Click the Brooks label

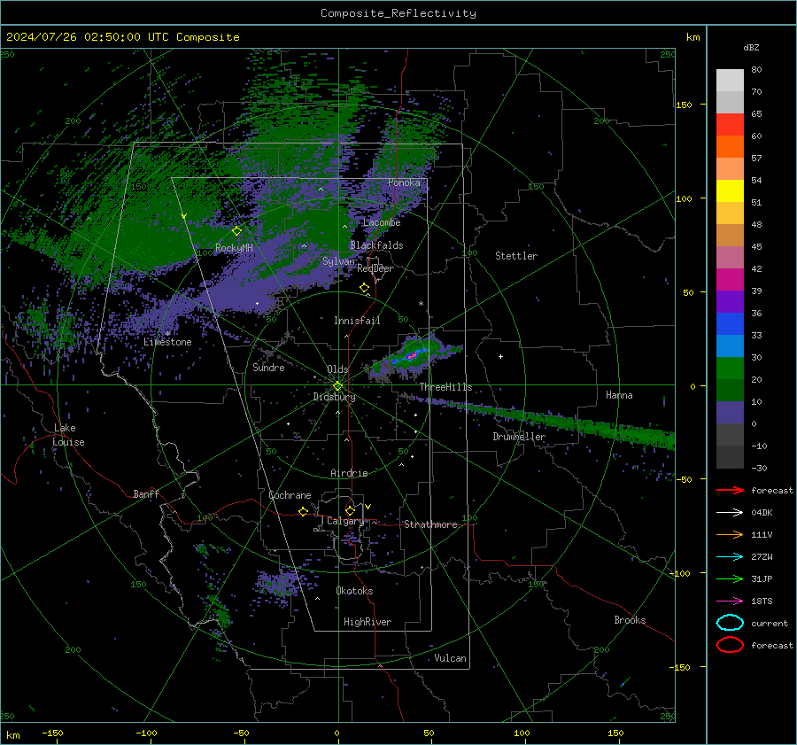pyautogui.click(x=630, y=620)
